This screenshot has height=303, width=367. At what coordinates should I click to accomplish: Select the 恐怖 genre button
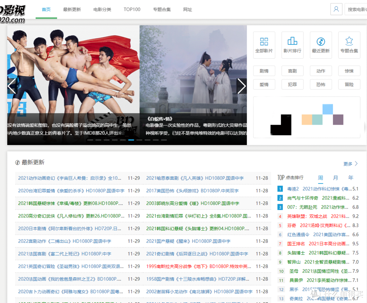pos(321,85)
